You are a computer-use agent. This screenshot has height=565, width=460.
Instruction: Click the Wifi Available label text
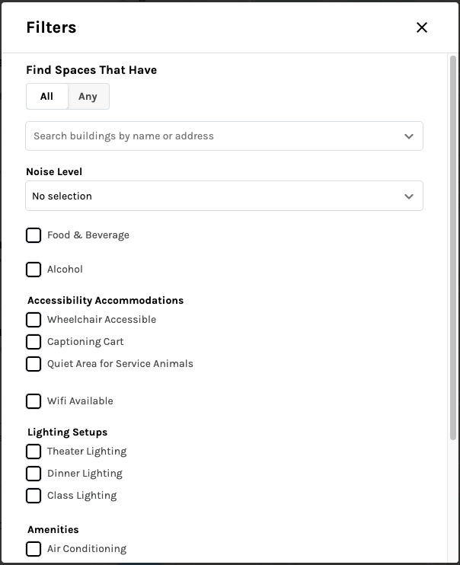click(x=80, y=401)
